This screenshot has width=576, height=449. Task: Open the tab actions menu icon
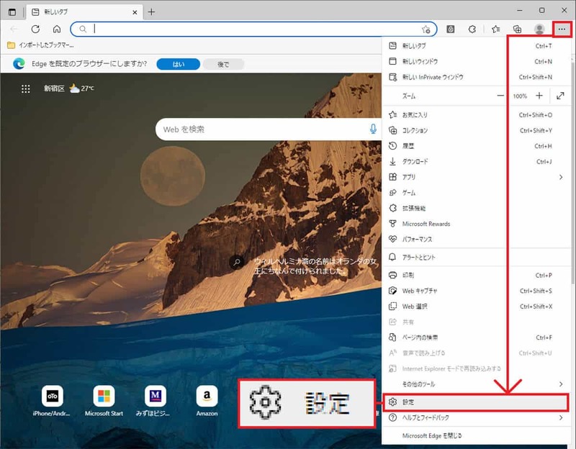click(12, 12)
